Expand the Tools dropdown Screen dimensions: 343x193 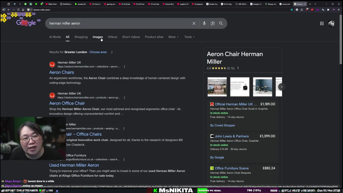(189, 37)
